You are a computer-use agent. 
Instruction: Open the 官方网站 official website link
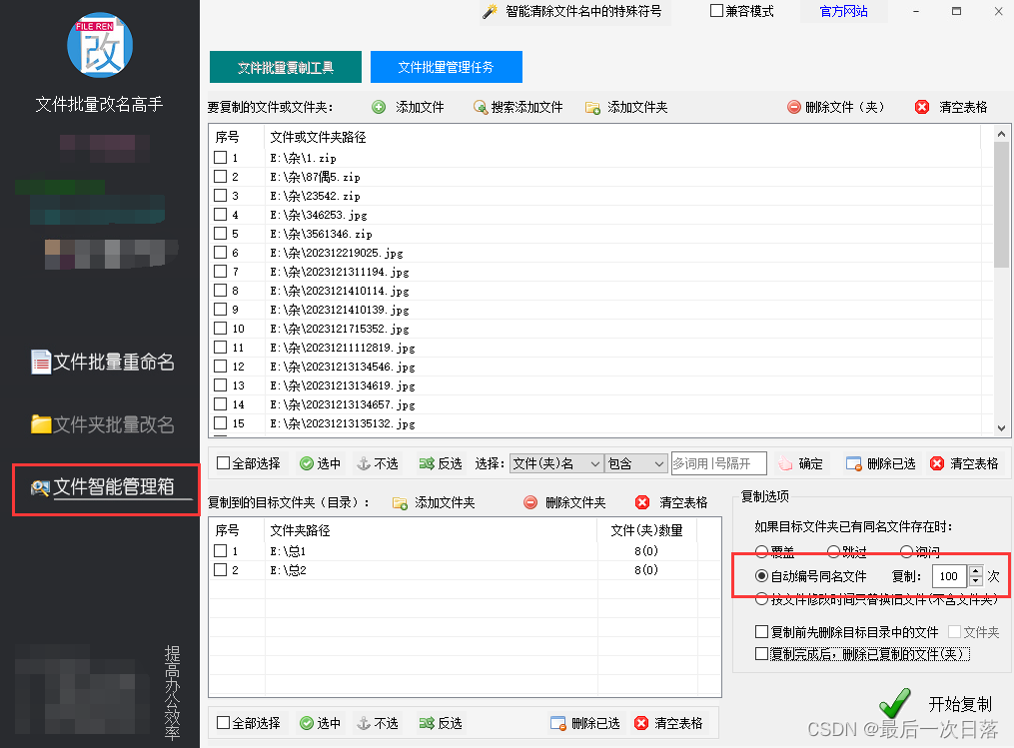coord(843,11)
